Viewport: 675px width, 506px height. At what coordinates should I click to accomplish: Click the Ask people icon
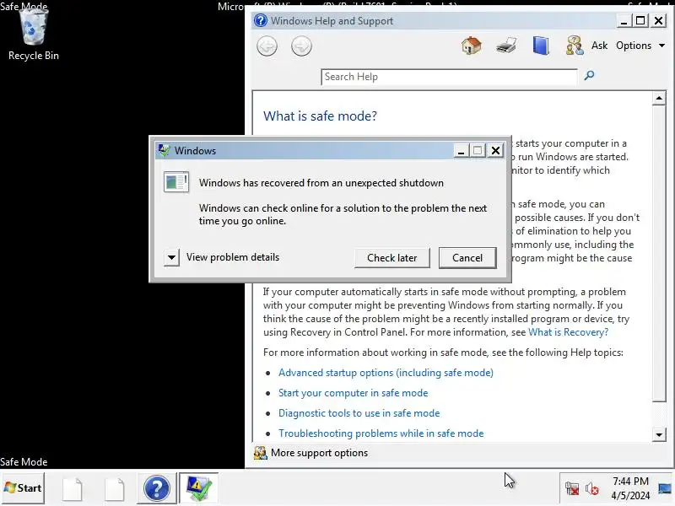pos(575,46)
